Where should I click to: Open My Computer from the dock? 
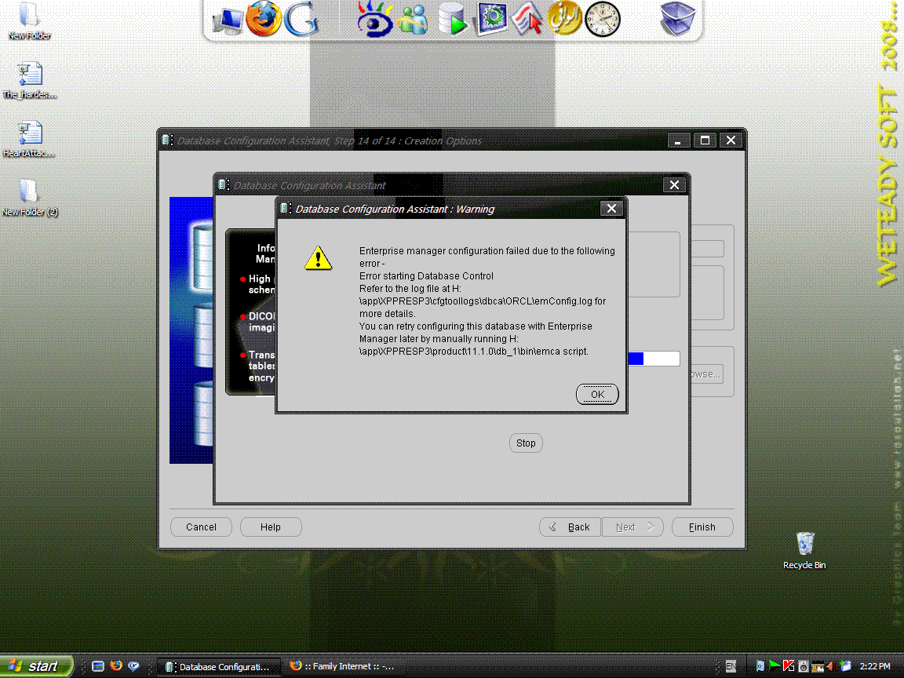[x=228, y=21]
